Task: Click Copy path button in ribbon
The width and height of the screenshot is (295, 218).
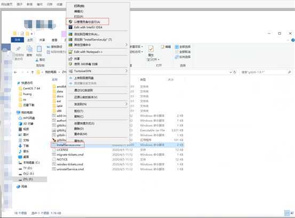Action: 55,46
